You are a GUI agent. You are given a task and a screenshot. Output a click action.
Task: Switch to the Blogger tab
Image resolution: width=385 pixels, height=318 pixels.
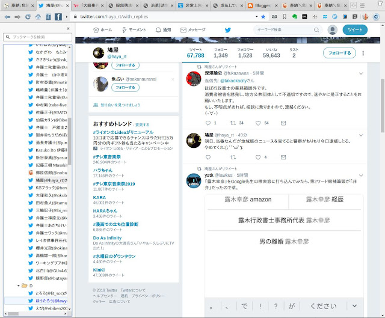point(262,5)
